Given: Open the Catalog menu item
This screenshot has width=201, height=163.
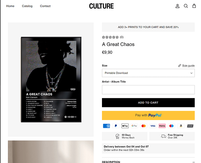Looking at the screenshot, I should [x=27, y=6].
